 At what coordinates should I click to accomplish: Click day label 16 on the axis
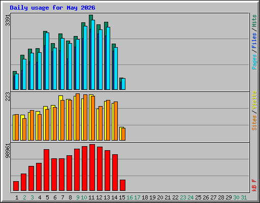pos(129,197)
